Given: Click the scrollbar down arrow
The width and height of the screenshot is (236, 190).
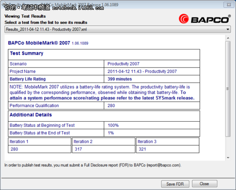Looking at the screenshot, I should (x=228, y=157).
